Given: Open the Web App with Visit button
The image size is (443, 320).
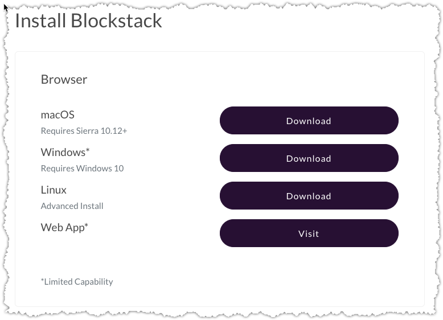Looking at the screenshot, I should click(x=309, y=233).
